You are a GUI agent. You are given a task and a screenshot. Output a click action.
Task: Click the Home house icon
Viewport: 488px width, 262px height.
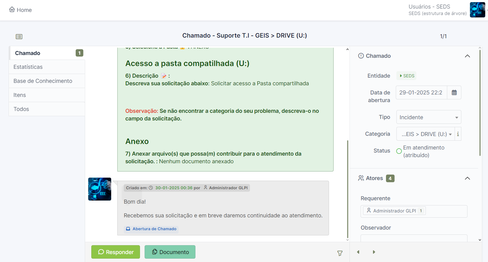click(12, 9)
